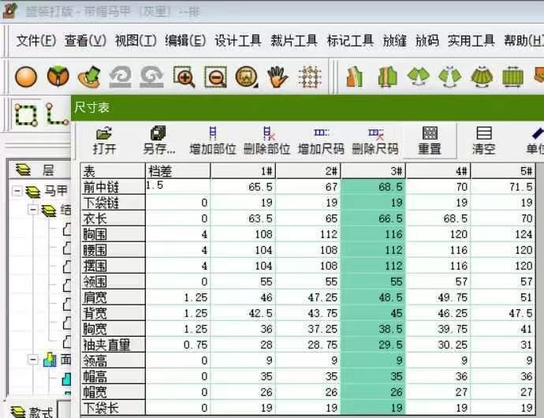Click 另存 (Save As) in size table toolbar

click(x=158, y=140)
